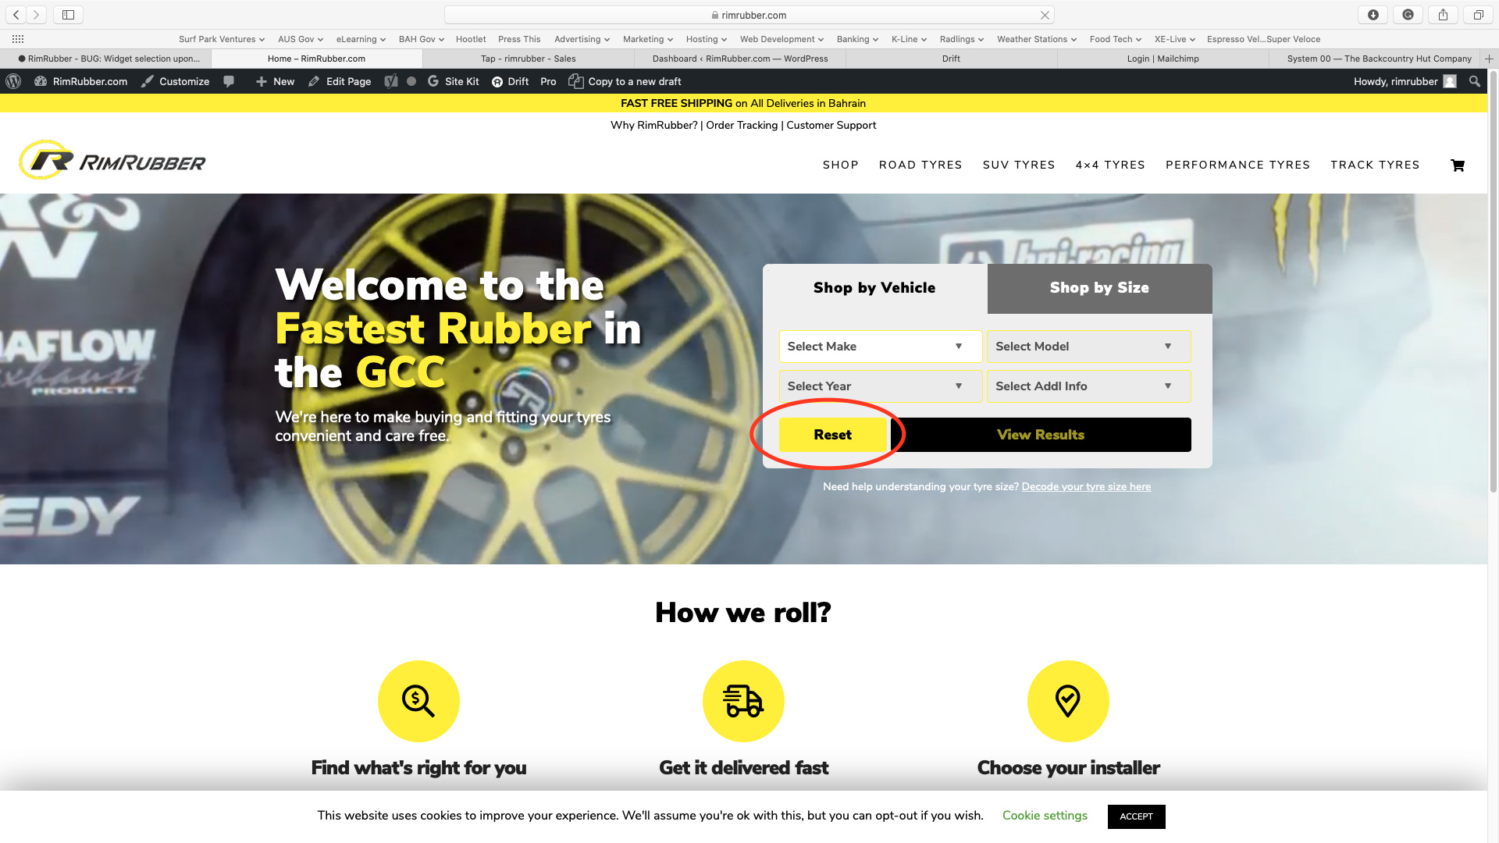
Task: Open the Yoast SEO admin icon
Action: (x=391, y=81)
